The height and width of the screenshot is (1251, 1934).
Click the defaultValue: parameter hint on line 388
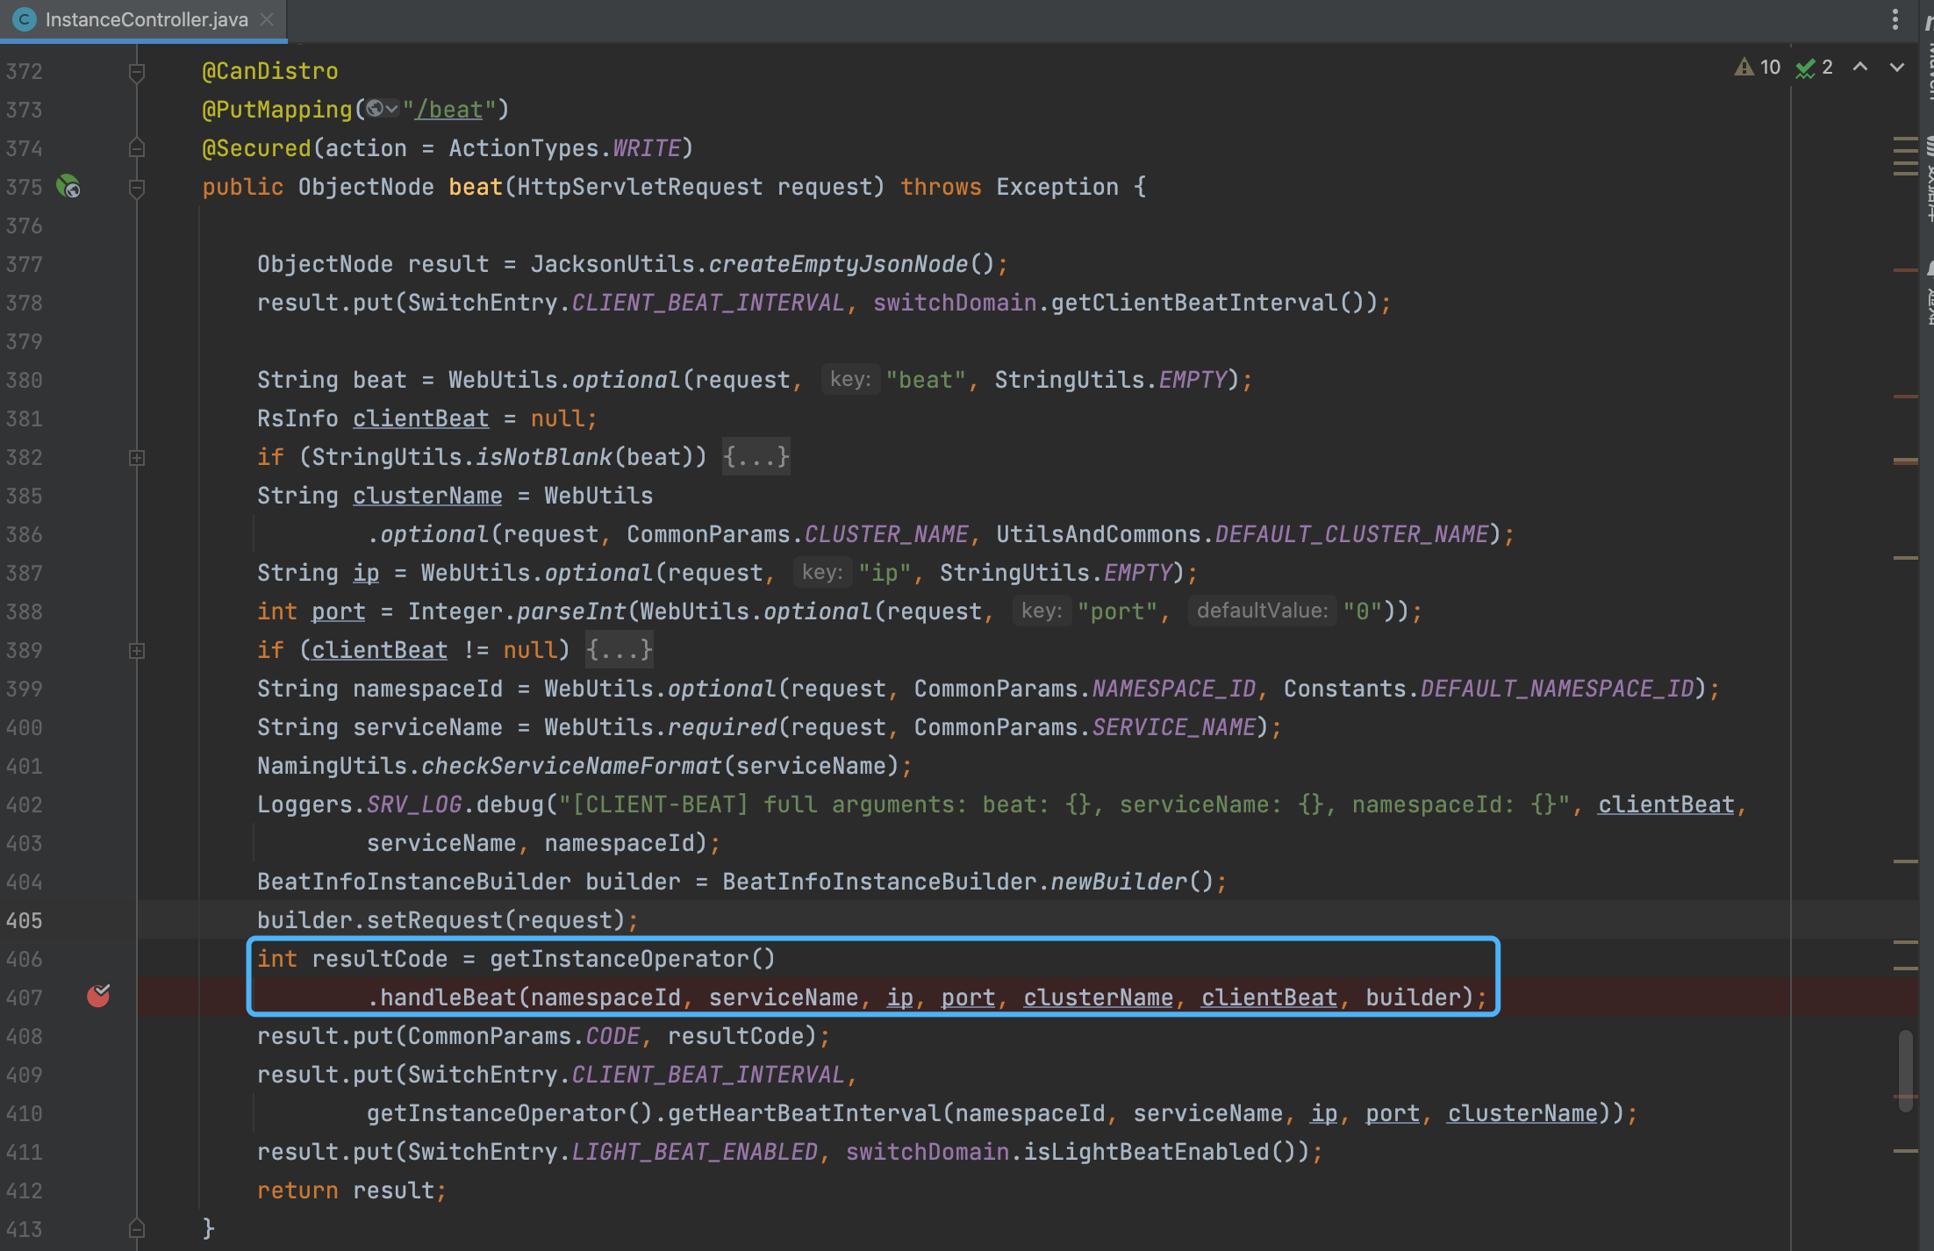1262,611
